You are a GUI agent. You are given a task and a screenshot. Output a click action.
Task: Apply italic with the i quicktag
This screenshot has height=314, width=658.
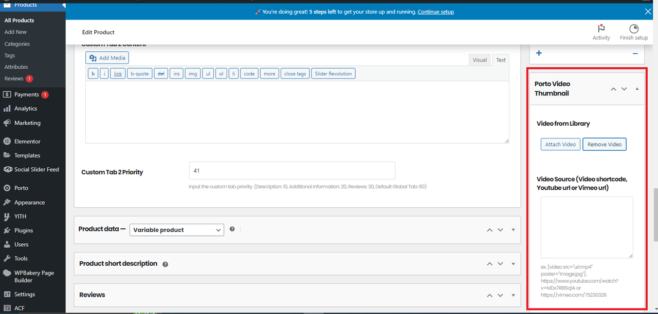[x=104, y=74]
